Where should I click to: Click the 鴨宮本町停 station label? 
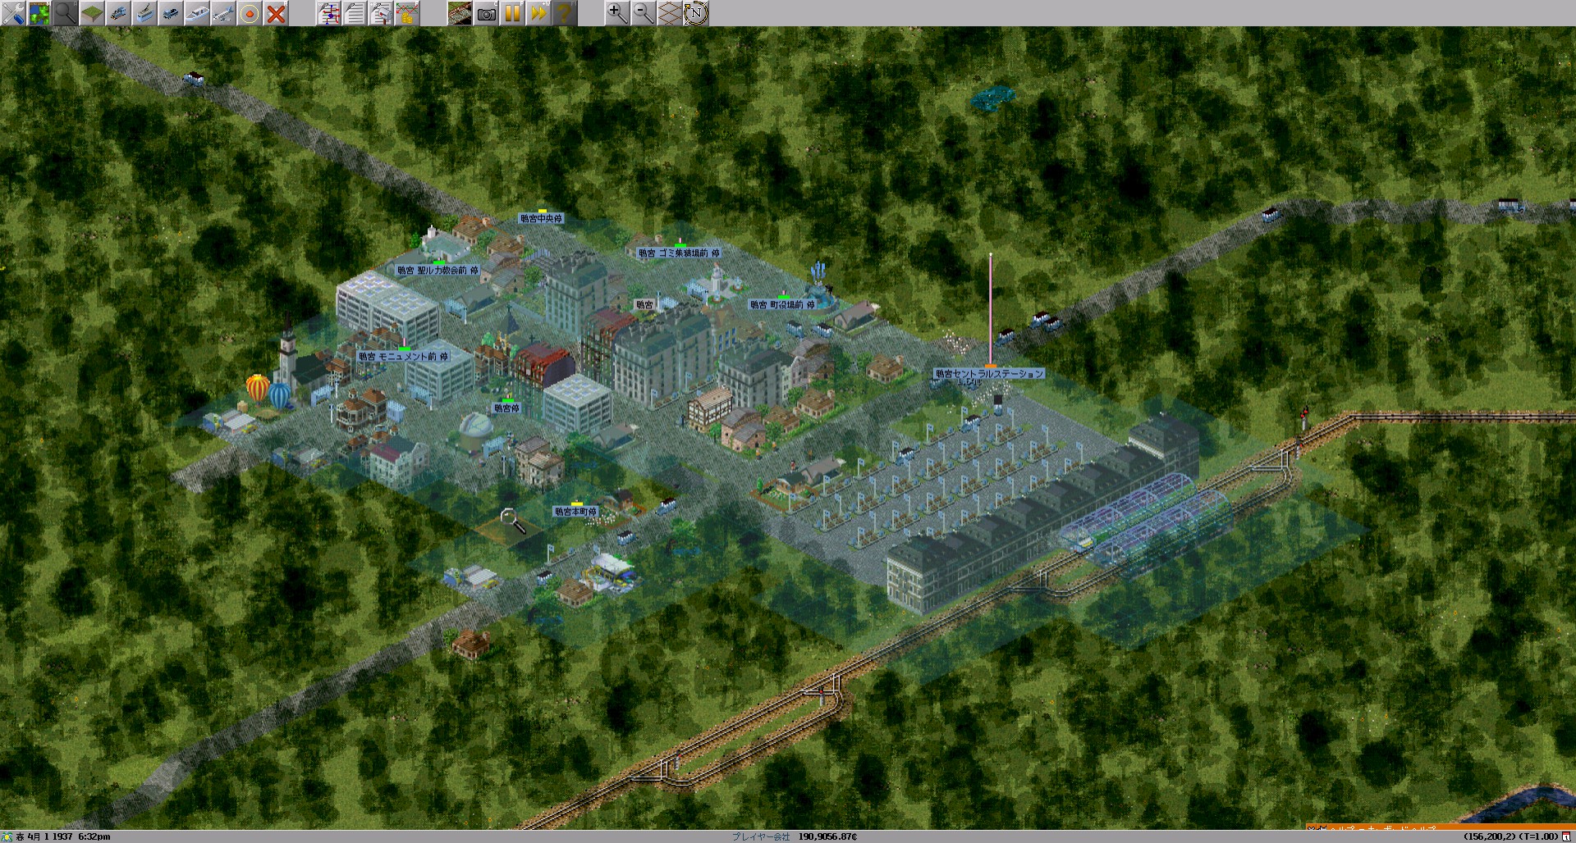(x=575, y=512)
